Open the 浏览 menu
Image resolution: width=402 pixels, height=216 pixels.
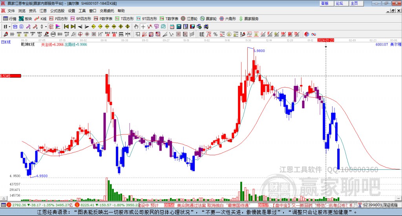(22, 11)
